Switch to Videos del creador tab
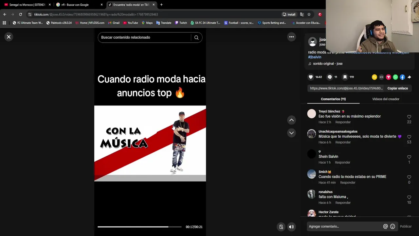Viewport: 419px width, 236px height. pyautogui.click(x=386, y=99)
